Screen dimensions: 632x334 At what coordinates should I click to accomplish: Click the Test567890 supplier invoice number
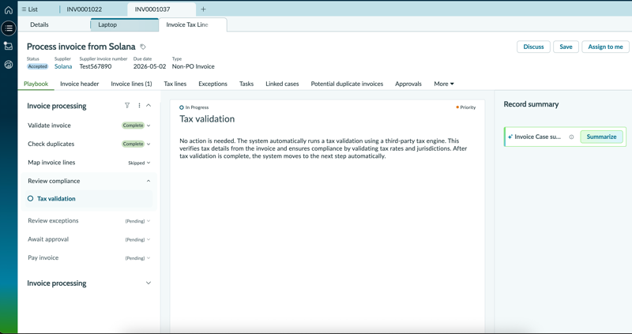point(96,66)
